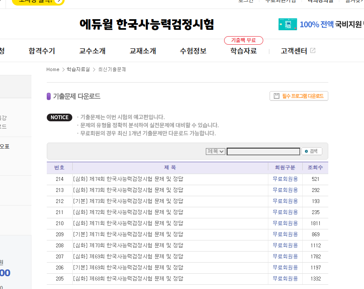Click the disk icon in 필수 프로그램 다운로드

(276, 96)
